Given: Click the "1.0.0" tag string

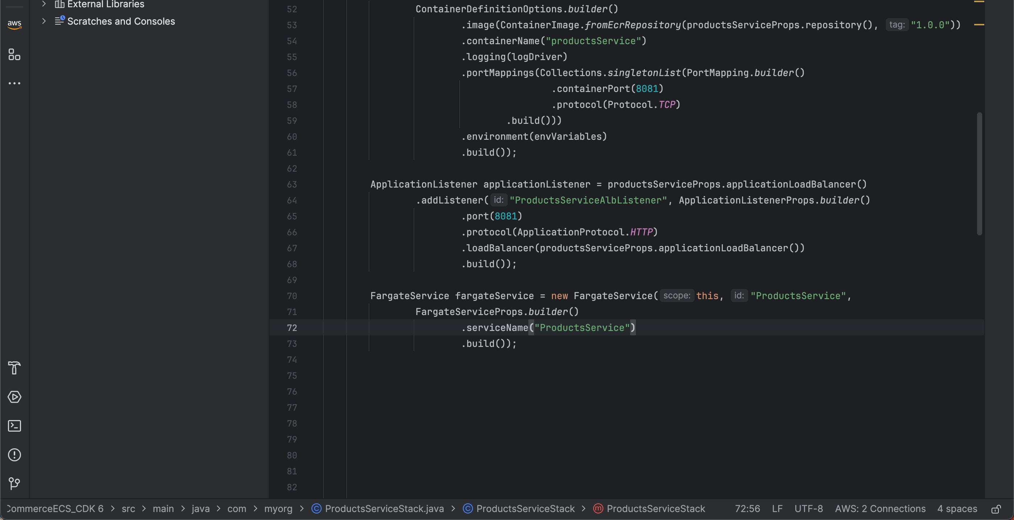Looking at the screenshot, I should coord(930,25).
